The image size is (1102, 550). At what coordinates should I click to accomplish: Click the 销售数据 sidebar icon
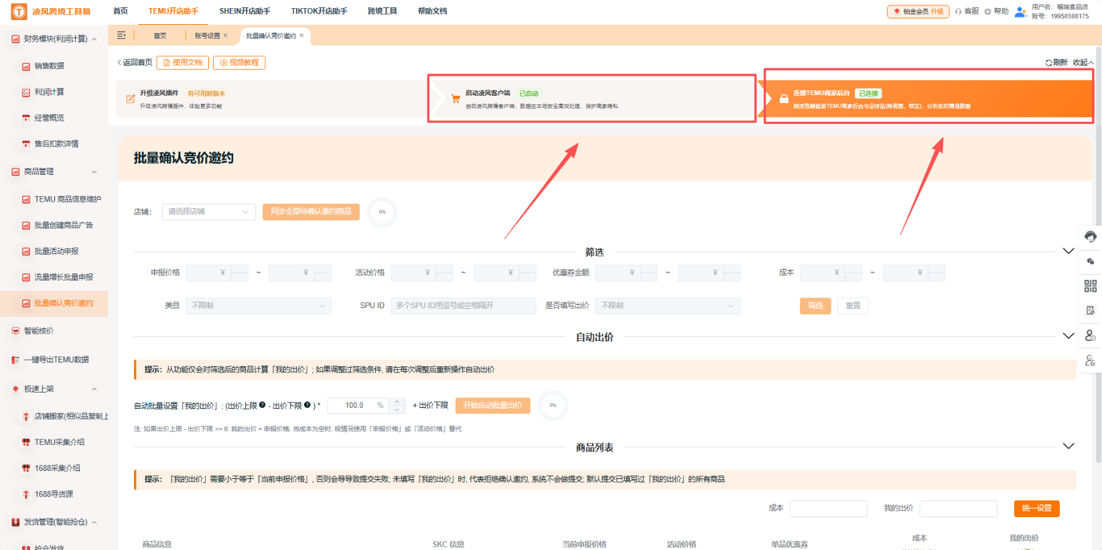tap(26, 66)
